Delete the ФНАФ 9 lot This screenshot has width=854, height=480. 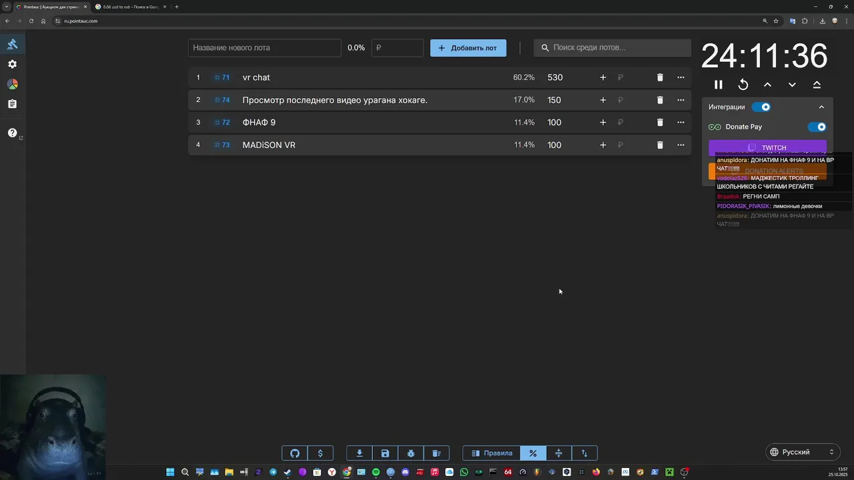660,123
